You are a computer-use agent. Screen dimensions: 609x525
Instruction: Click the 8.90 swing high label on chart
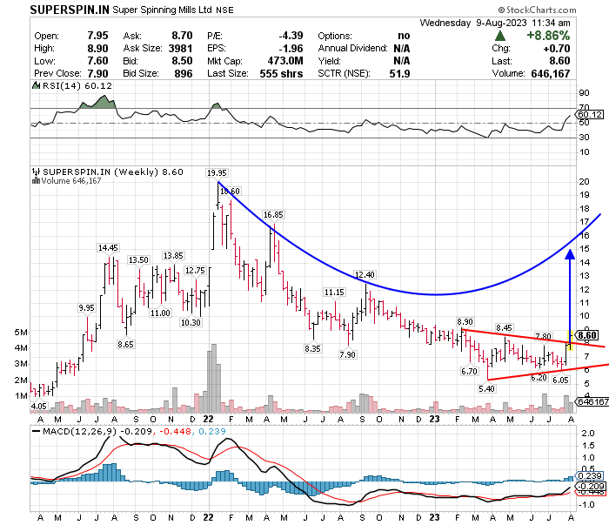click(465, 322)
